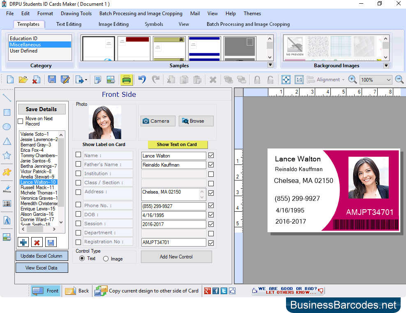Click the Add New Control button
The width and height of the screenshot is (406, 313).
point(176,257)
